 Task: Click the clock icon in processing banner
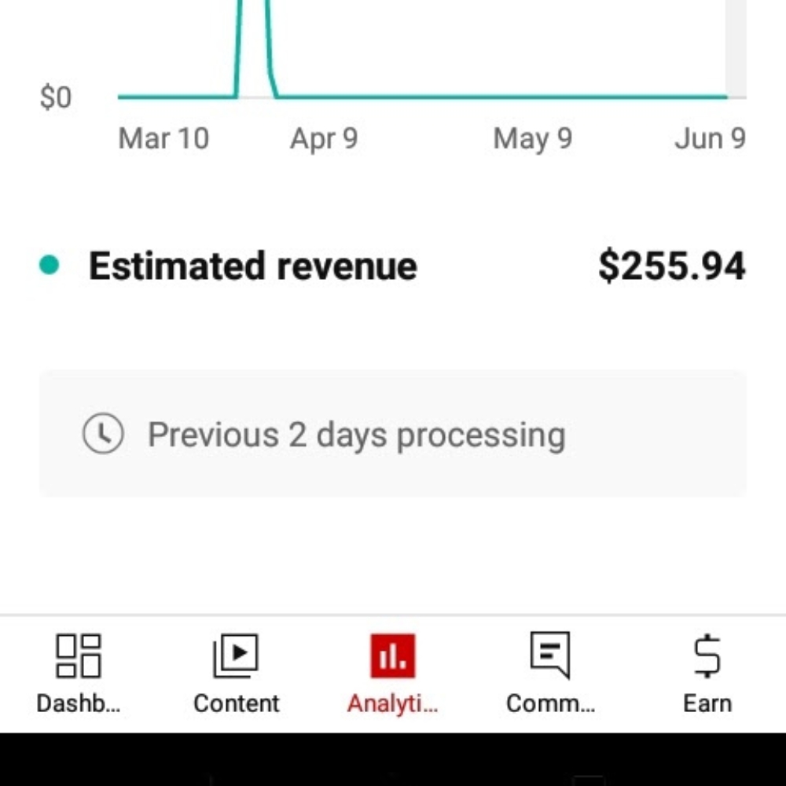(x=102, y=433)
